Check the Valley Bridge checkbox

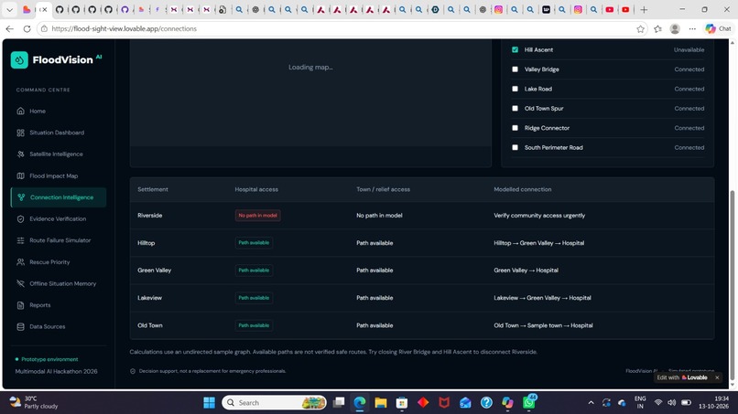click(x=515, y=69)
